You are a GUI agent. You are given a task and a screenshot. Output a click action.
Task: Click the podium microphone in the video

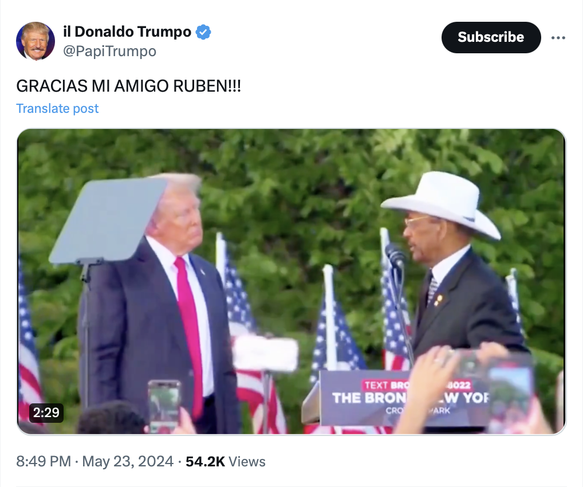point(395,256)
